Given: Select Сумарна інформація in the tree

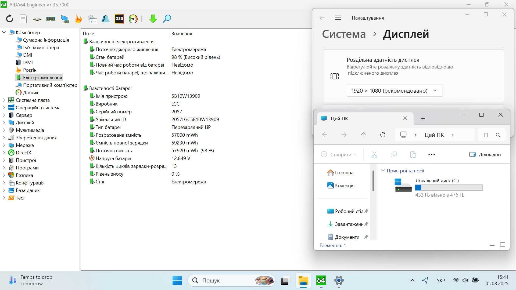Looking at the screenshot, I should click(46, 40).
